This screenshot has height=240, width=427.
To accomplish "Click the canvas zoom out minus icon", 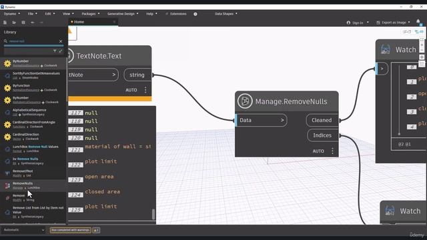I will click(x=422, y=51).
